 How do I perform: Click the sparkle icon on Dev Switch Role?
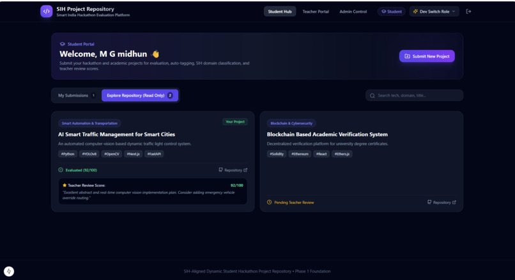click(x=415, y=12)
